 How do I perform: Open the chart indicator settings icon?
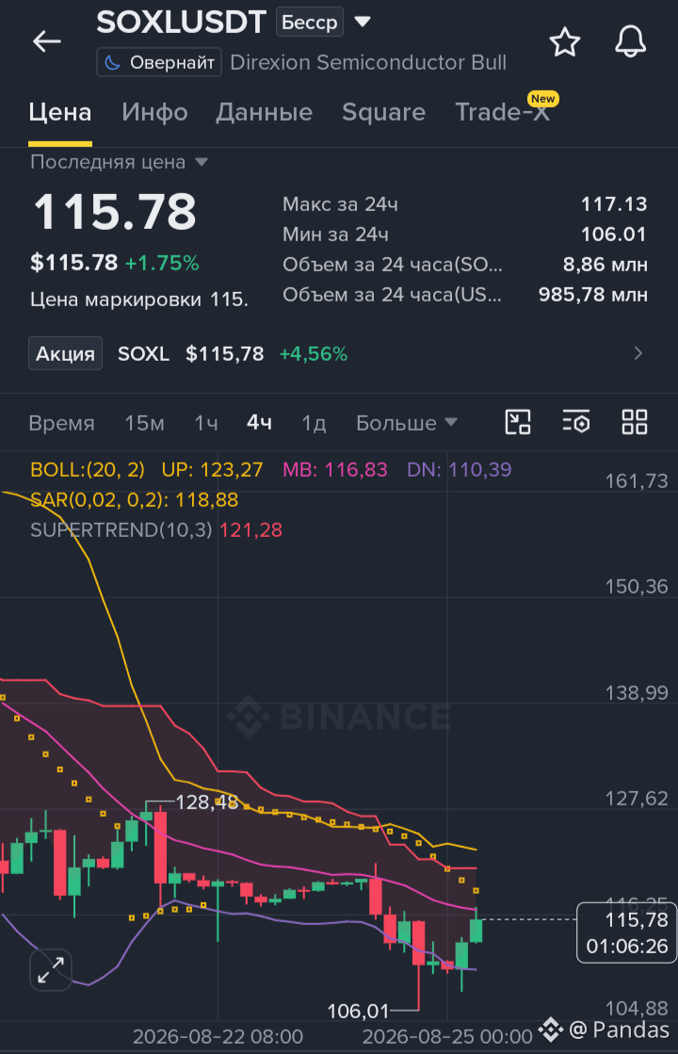click(576, 422)
